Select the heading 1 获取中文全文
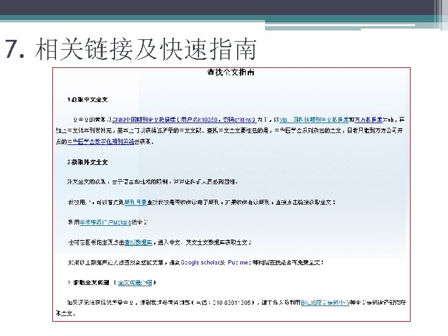Image resolution: width=448 pixels, height=336 pixels. click(88, 100)
